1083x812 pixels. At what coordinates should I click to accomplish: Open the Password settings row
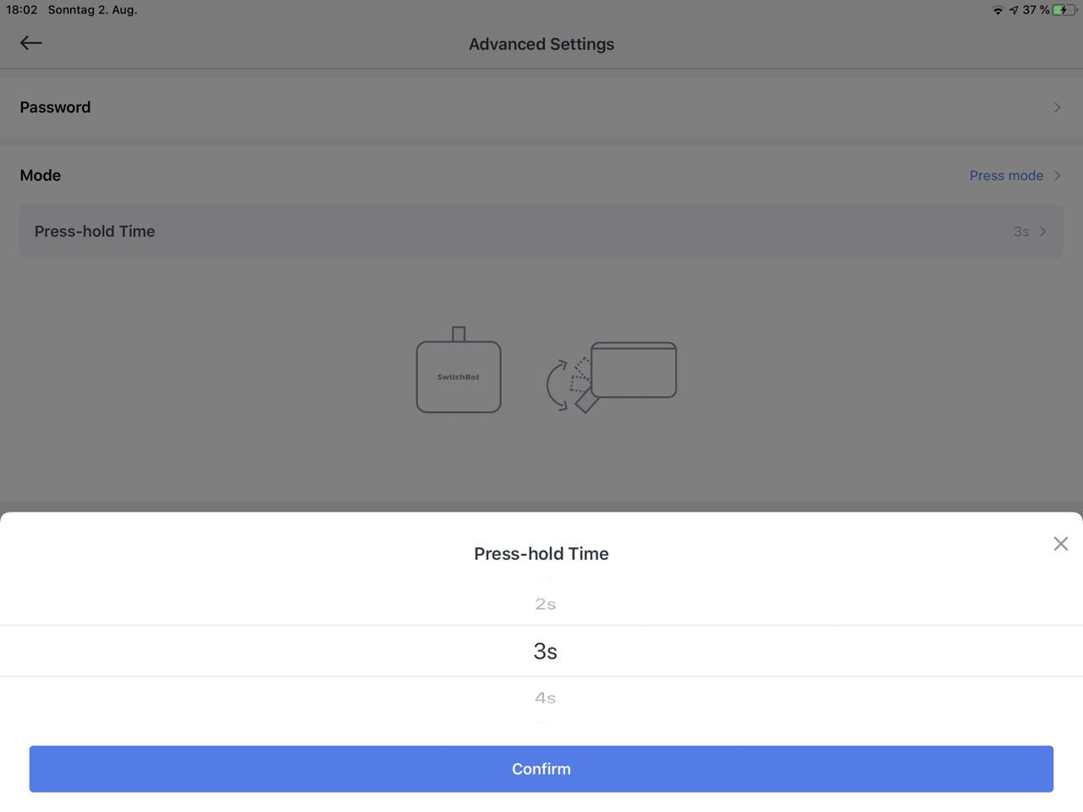pyautogui.click(x=541, y=107)
